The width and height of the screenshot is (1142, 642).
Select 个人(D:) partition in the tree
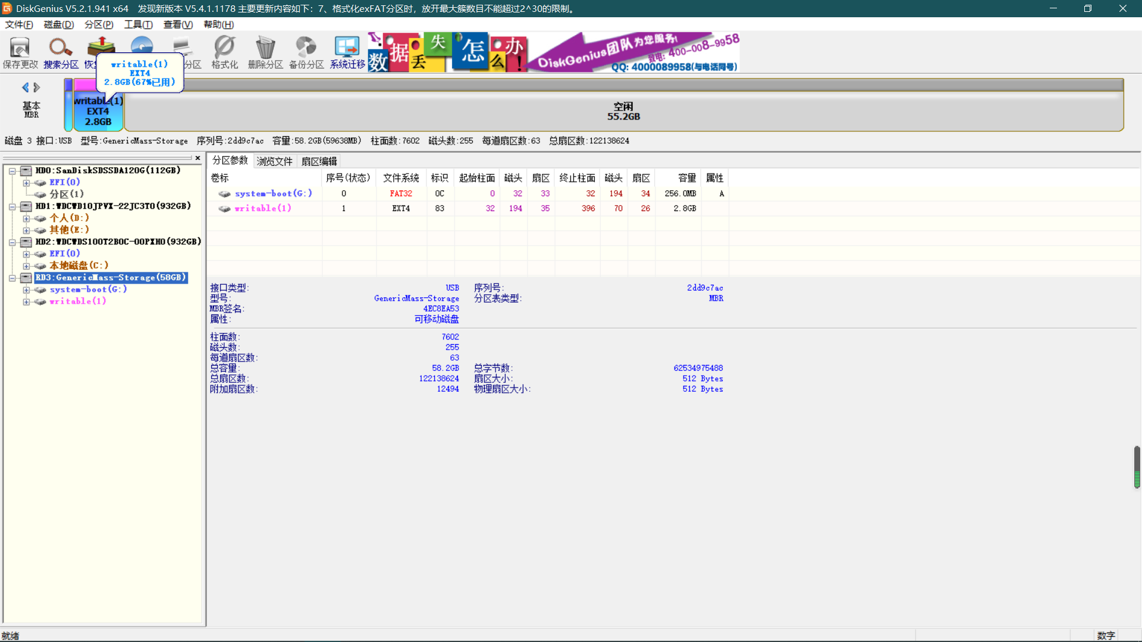pyautogui.click(x=69, y=218)
